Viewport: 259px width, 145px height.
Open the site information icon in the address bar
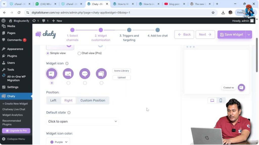pos(28,13)
